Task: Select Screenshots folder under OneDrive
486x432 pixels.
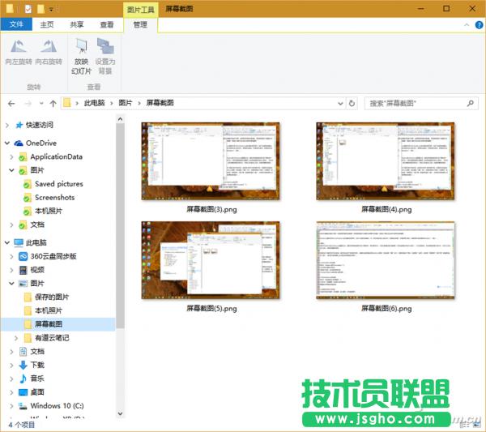Action: 54,197
